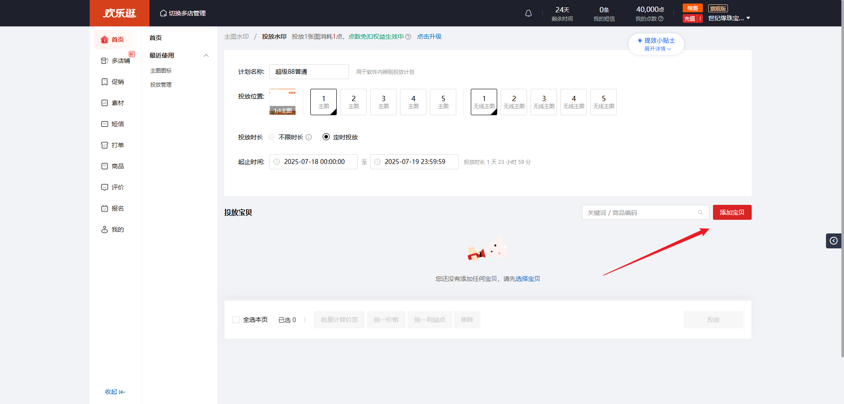Check the 全选本页 checkbox

click(236, 320)
